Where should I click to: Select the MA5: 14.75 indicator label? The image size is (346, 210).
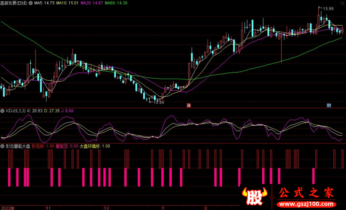pos(45,3)
